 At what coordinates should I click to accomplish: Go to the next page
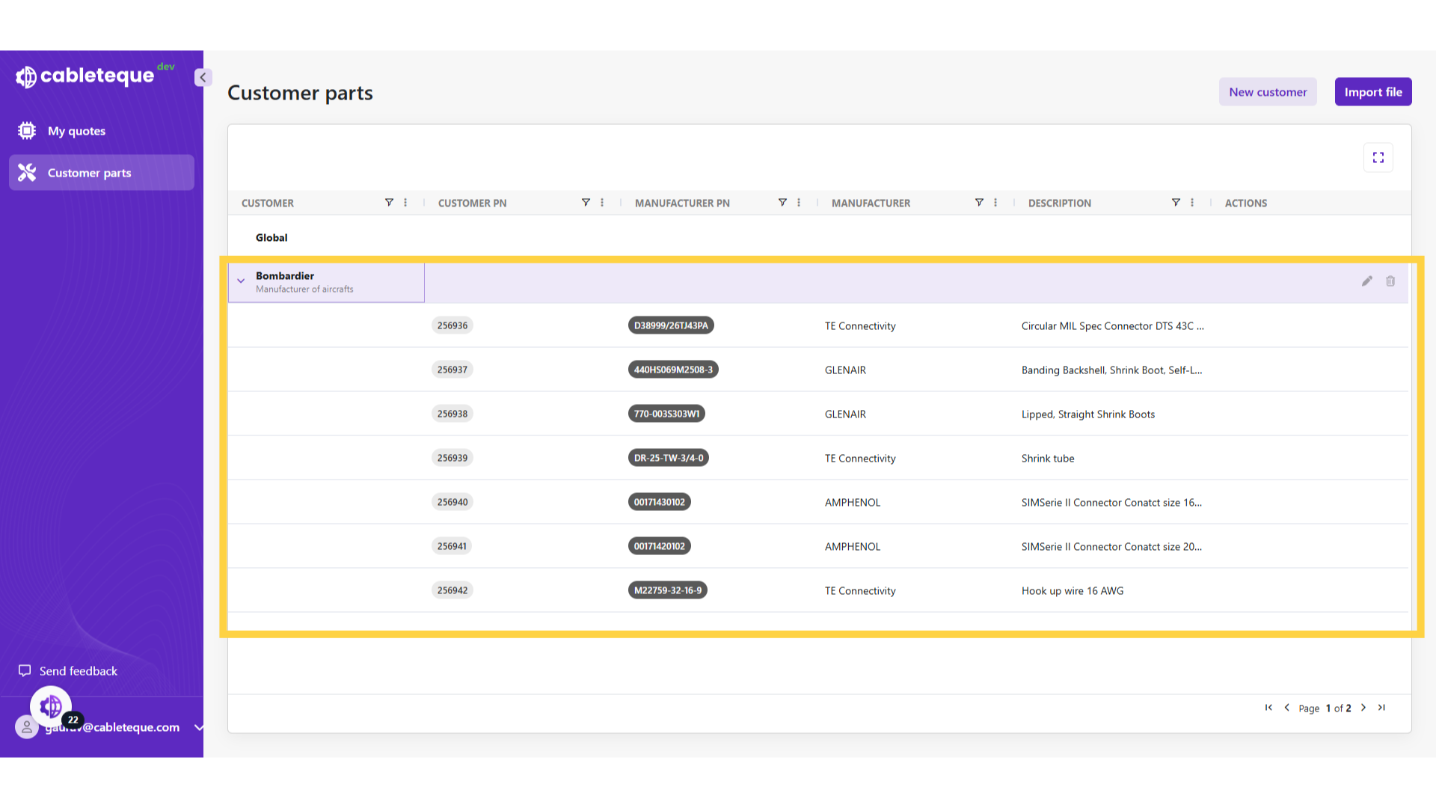(x=1363, y=708)
